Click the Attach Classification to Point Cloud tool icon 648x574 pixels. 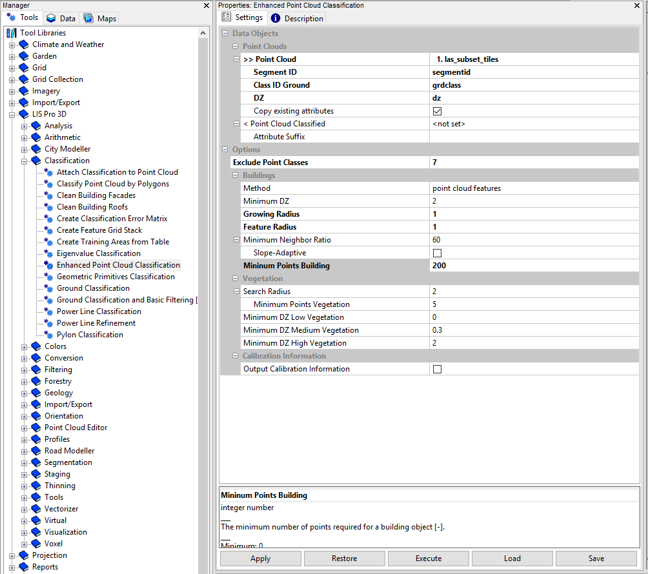tap(49, 172)
